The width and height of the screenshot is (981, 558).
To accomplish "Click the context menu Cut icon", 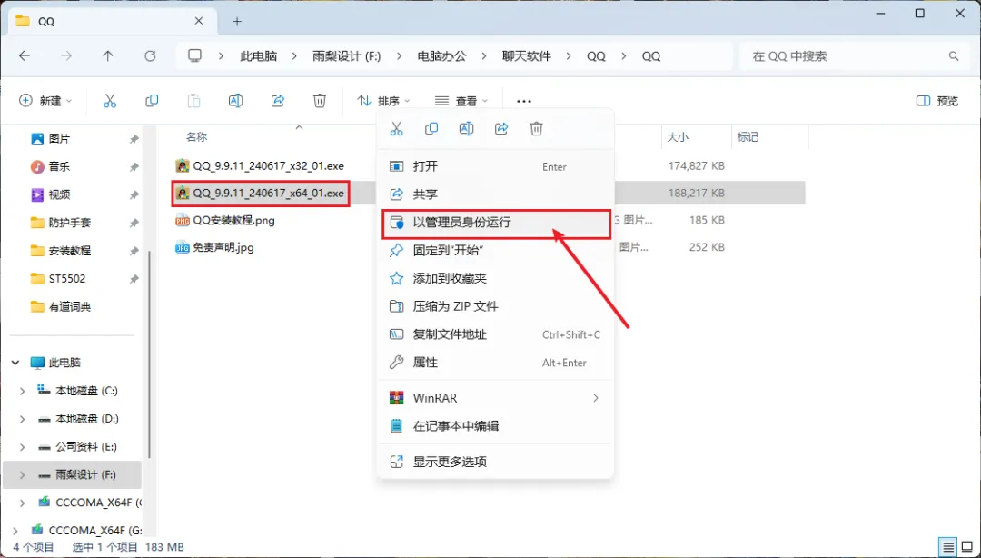I will (x=396, y=129).
